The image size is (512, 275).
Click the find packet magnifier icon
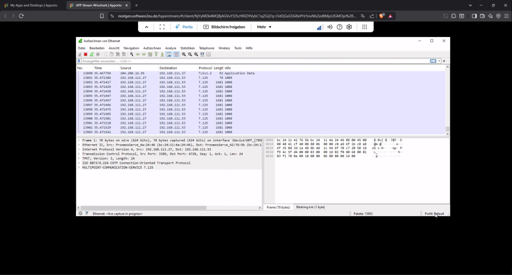point(131,54)
